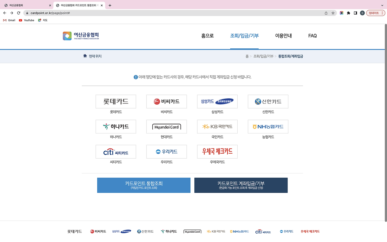Reload the current page
This screenshot has height=242, width=387.
[x=18, y=13]
